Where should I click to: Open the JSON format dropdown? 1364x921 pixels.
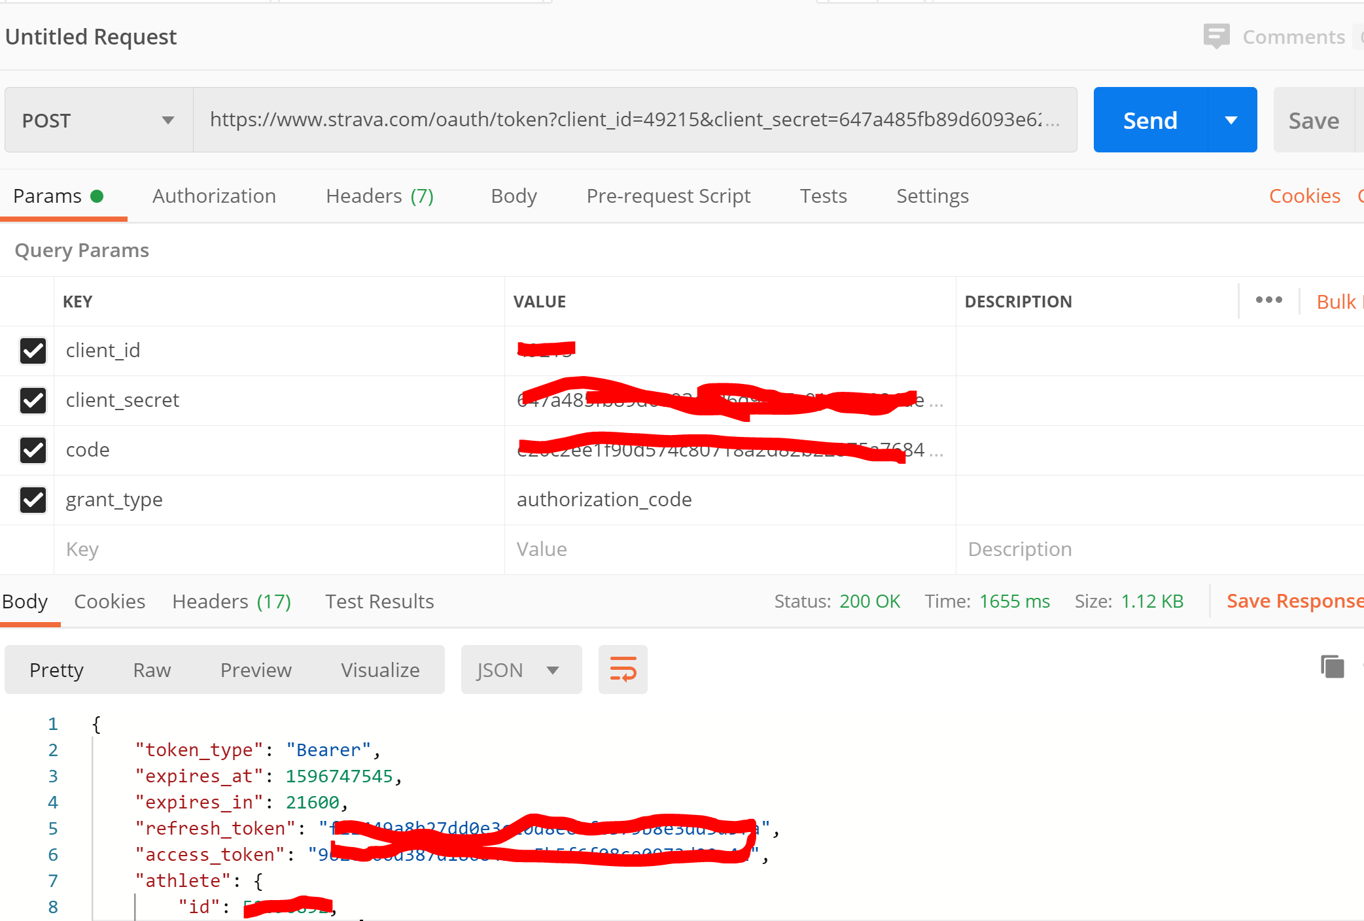click(x=520, y=670)
